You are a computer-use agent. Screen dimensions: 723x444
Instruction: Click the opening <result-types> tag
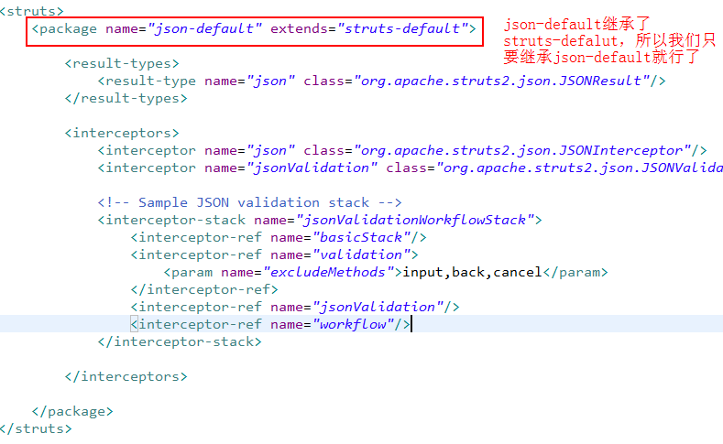[122, 63]
